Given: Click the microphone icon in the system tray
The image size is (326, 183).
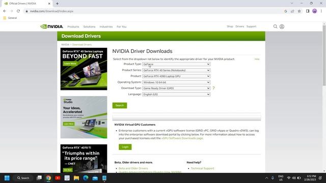Looking at the screenshot, I should point(273,178).
